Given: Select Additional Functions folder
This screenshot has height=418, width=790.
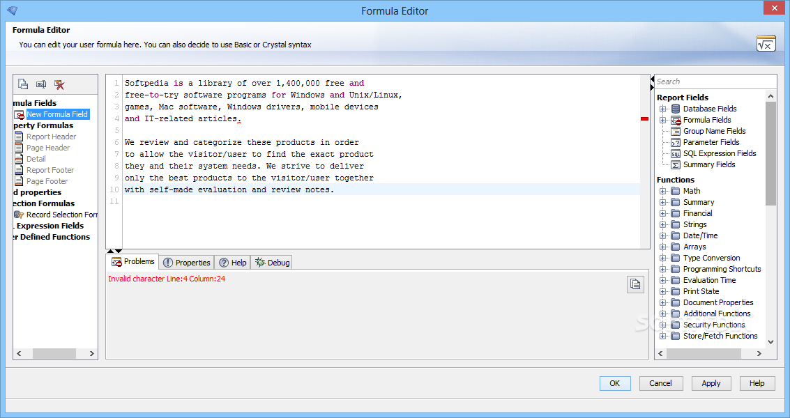Looking at the screenshot, I should [717, 313].
